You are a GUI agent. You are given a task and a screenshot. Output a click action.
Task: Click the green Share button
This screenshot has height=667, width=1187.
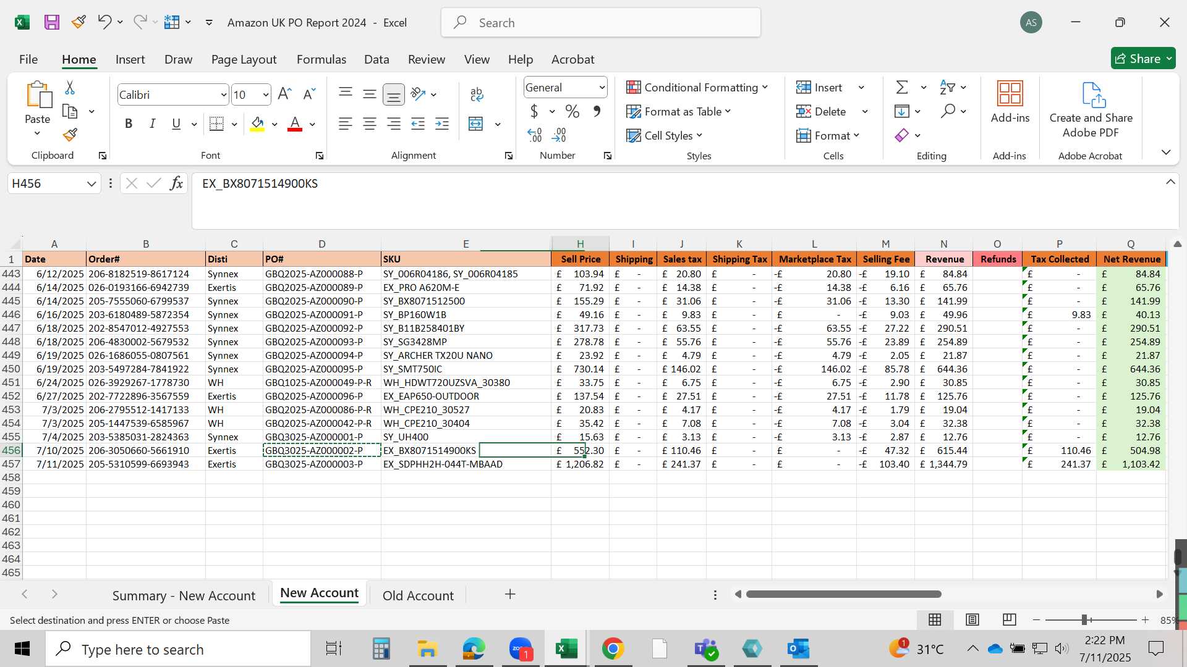coord(1143,59)
